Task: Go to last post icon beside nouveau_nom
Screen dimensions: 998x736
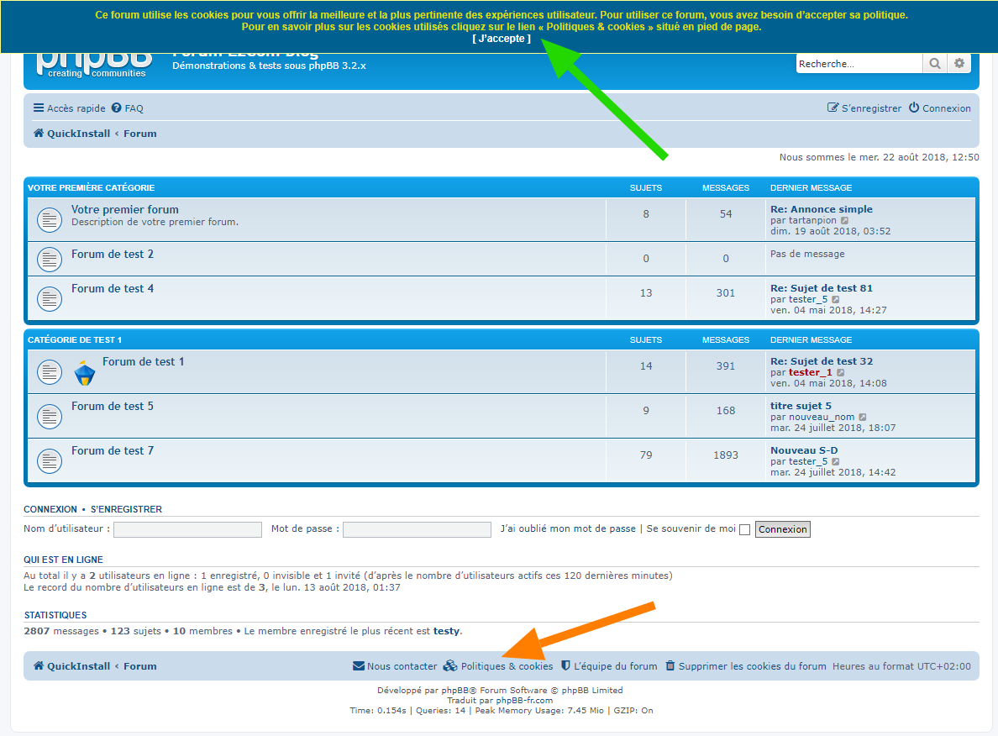Action: tap(862, 418)
